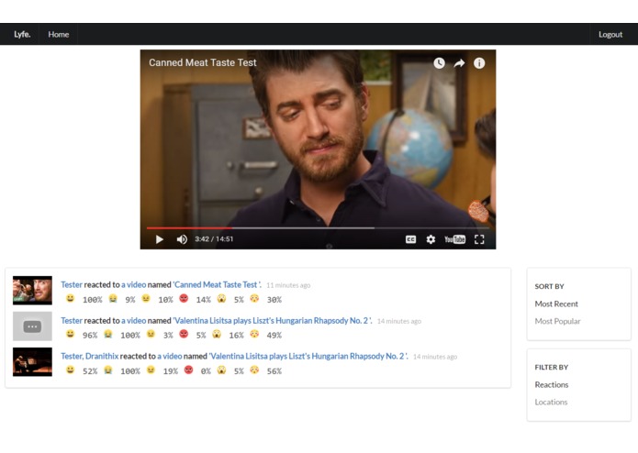Image resolution: width=638 pixels, height=453 pixels.
Task: Click crying emoji showing 9% in first post
Action: click(x=113, y=299)
